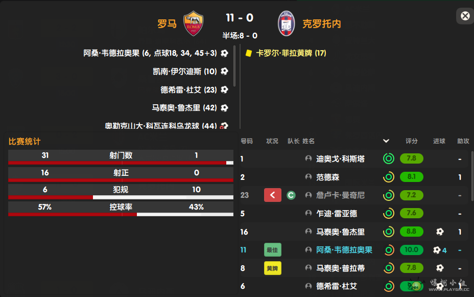
Task: Click the 最佳 badge for 阿桑·韦德拉奥果
Action: 273,250
